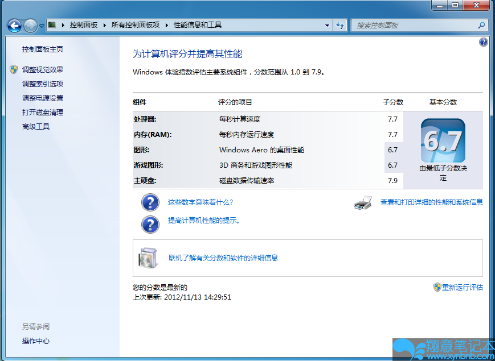Click the shield icon beside 重新运行评估

(x=437, y=287)
